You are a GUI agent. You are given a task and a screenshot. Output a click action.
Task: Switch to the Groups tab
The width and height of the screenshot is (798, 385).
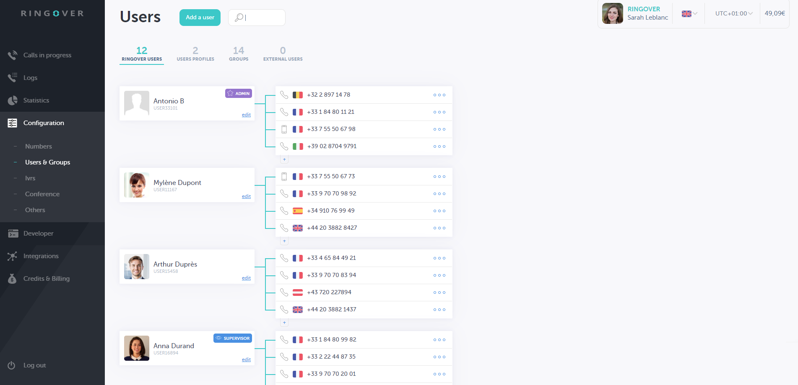pyautogui.click(x=238, y=54)
